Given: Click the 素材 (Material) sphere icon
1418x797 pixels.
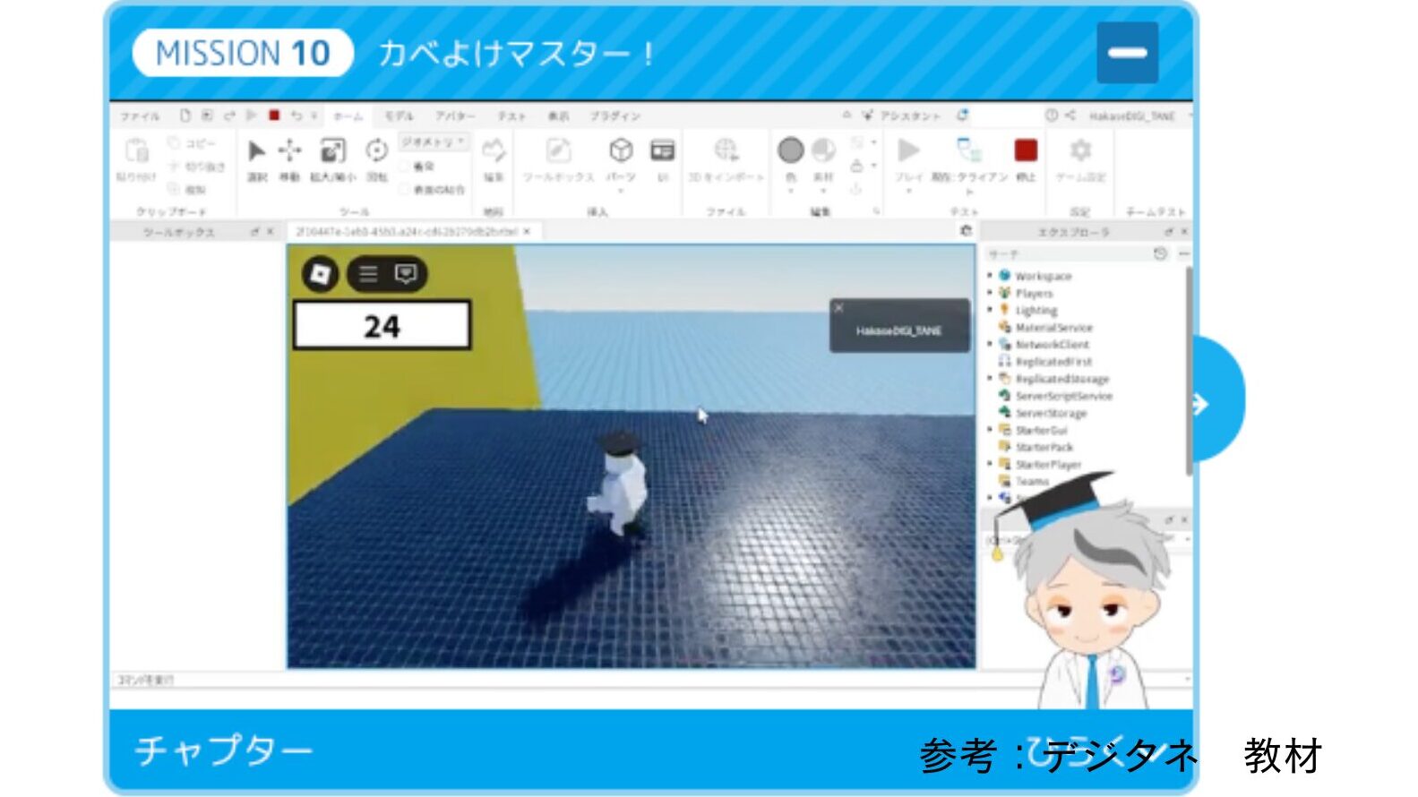Looking at the screenshot, I should coord(823,150).
